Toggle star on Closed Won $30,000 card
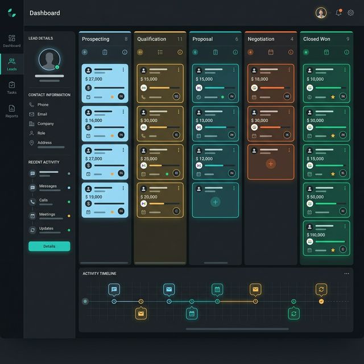The height and width of the screenshot is (364, 364). (333, 135)
